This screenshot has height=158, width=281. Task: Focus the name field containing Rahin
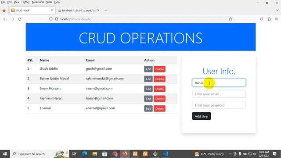tap(219, 83)
